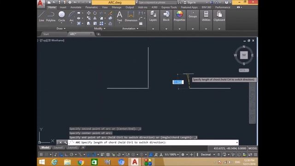Click the chord length dynamic input field
This screenshot has height=166, width=295.
[x=178, y=82]
